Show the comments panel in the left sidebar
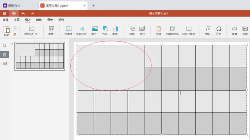This screenshot has width=250, height=140. click(x=5, y=63)
